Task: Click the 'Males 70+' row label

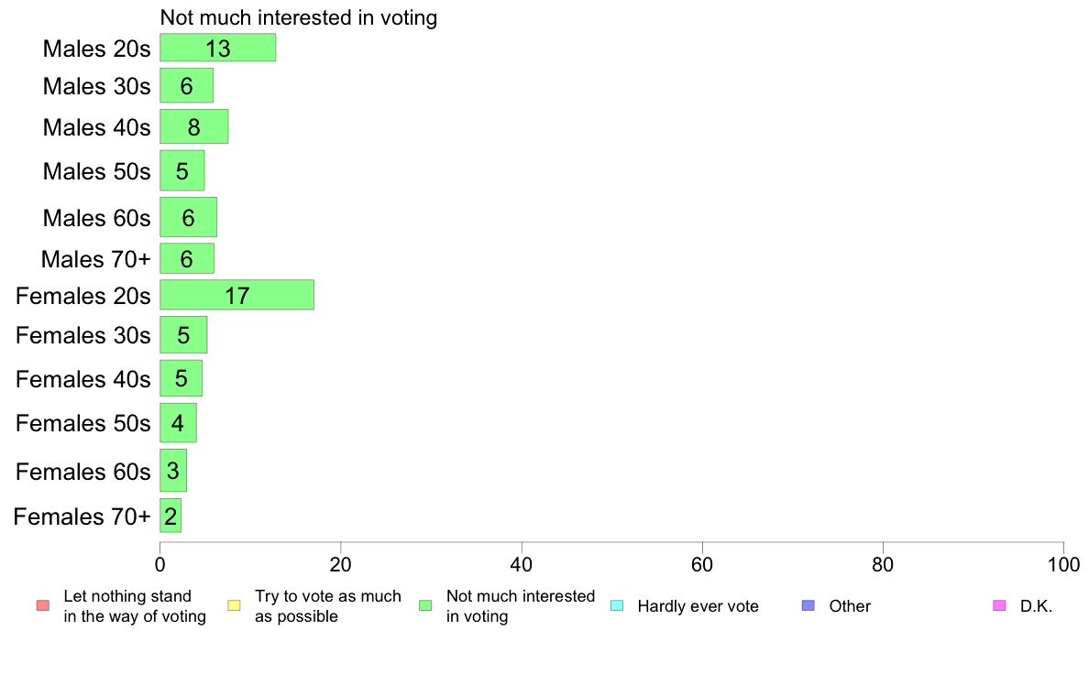Action: [96, 259]
